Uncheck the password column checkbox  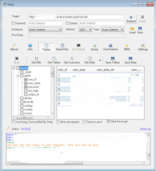[x=26, y=87]
